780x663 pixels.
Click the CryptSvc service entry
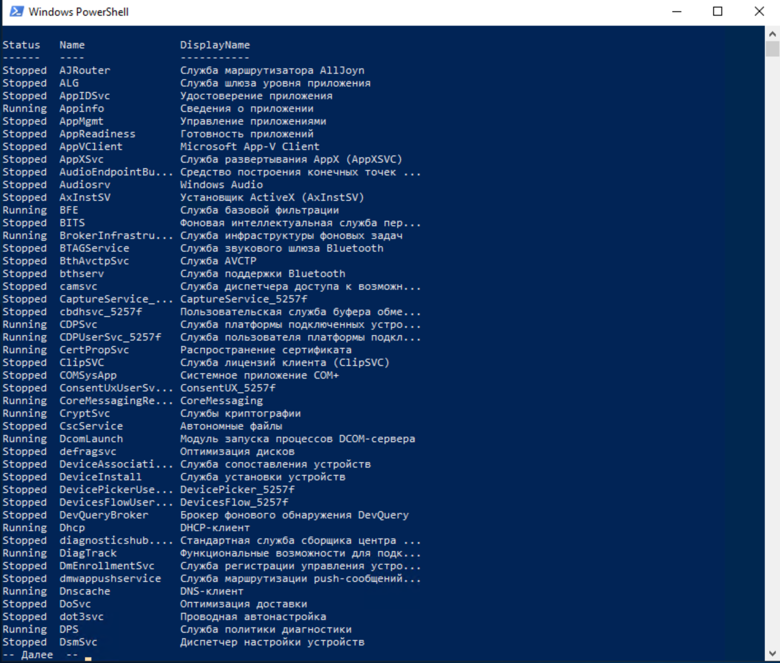tap(85, 413)
